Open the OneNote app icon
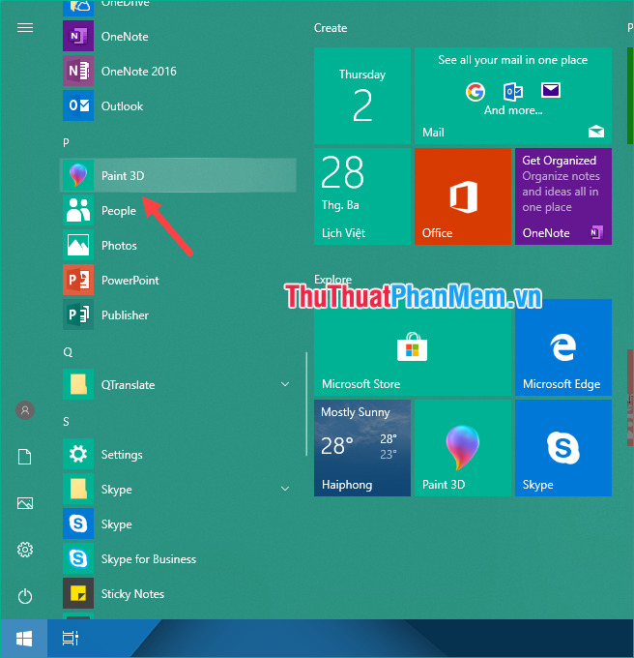 pyautogui.click(x=78, y=36)
